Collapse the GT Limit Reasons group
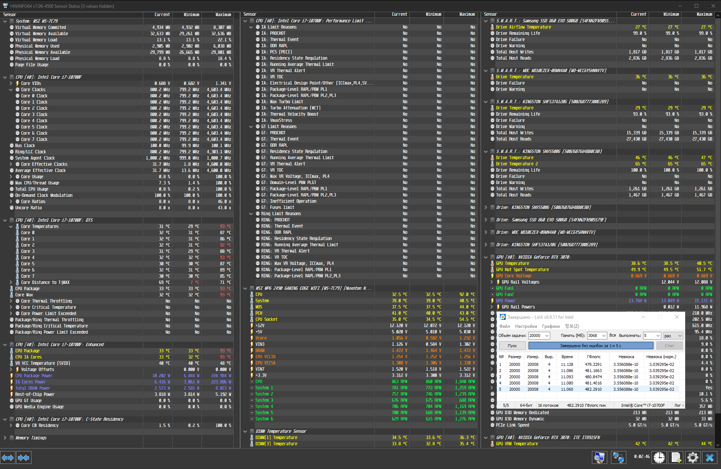The width and height of the screenshot is (721, 469). [251, 127]
